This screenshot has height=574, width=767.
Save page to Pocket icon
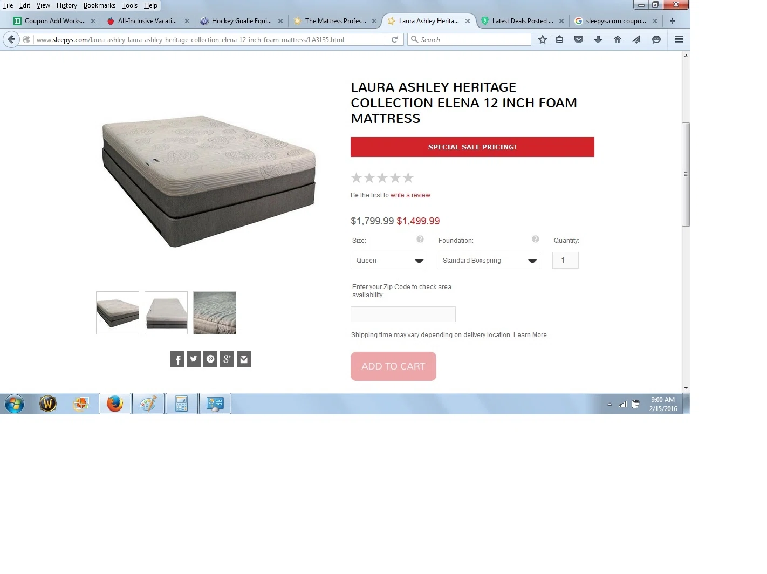click(x=579, y=39)
